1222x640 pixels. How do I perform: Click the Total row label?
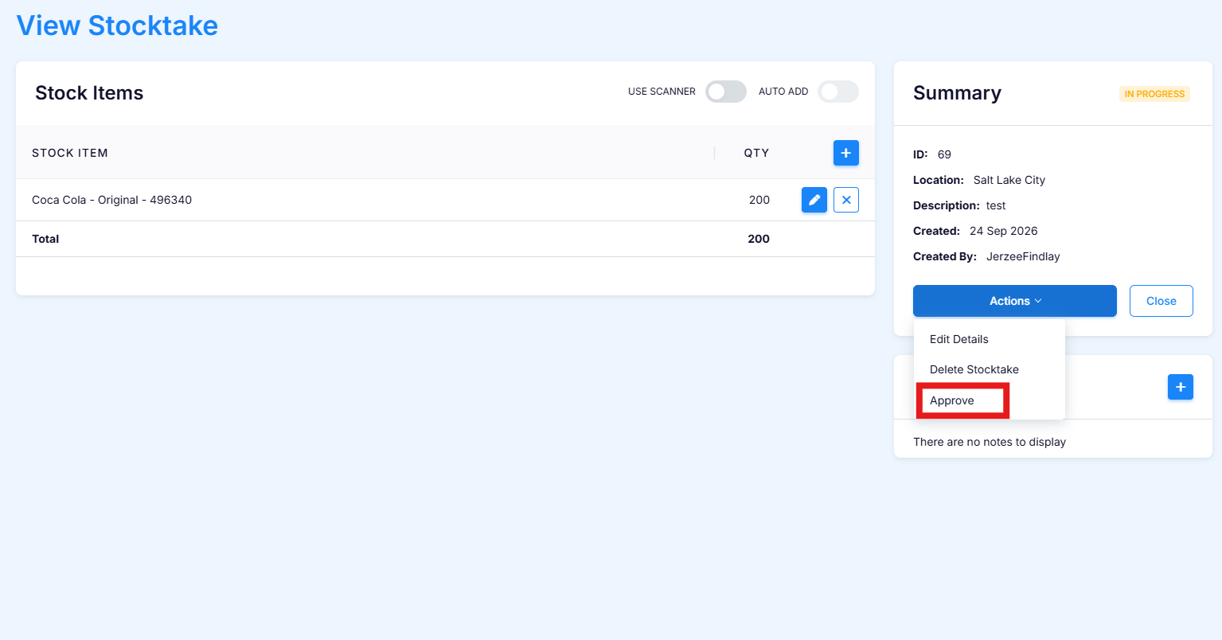pos(45,239)
